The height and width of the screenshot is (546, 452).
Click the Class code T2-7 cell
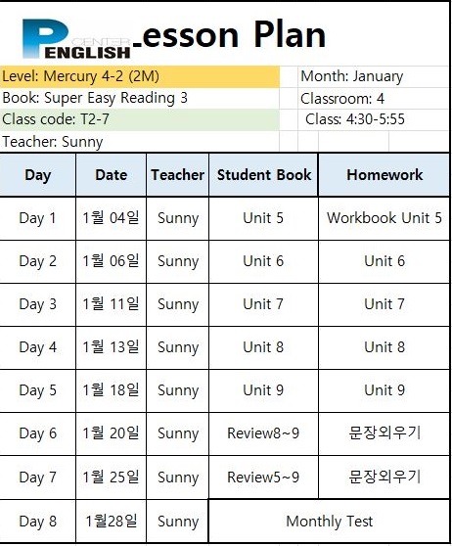click(139, 119)
